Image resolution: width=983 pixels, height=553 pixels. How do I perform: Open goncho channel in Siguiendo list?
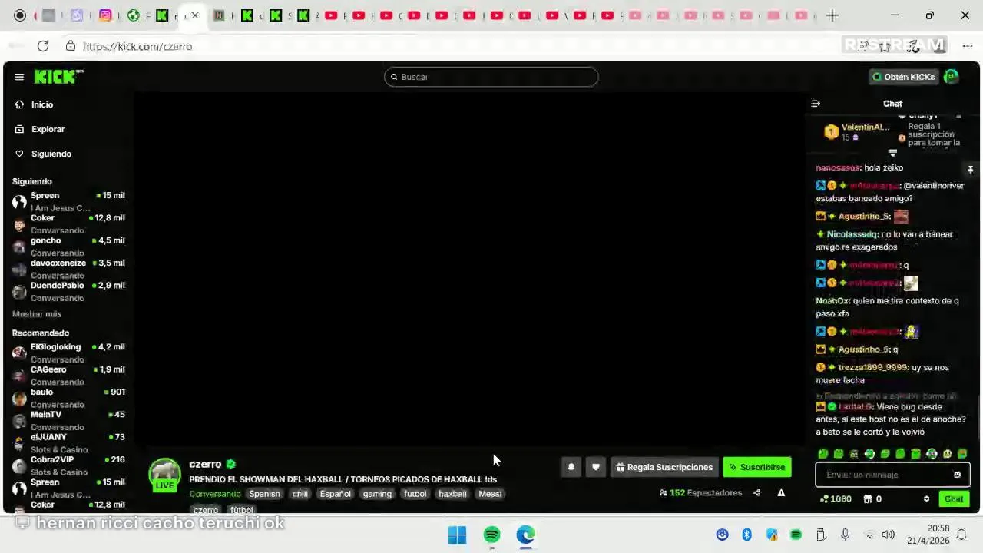click(68, 246)
